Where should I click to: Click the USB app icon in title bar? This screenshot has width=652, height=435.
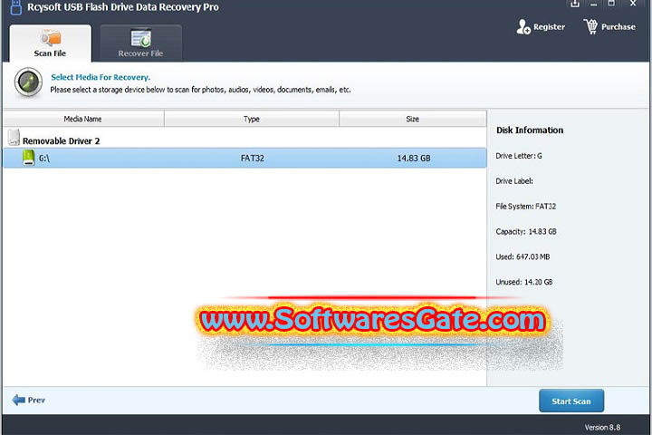[15, 7]
